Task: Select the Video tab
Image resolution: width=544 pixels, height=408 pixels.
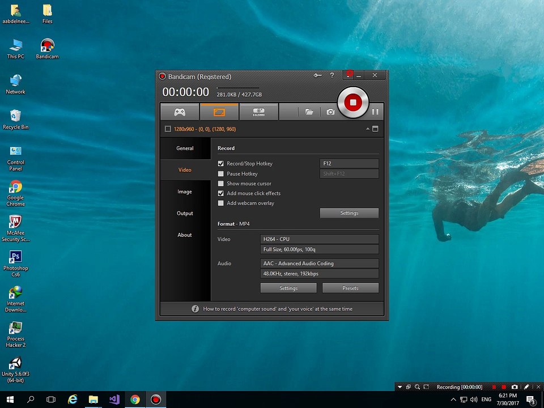Action: pos(185,169)
